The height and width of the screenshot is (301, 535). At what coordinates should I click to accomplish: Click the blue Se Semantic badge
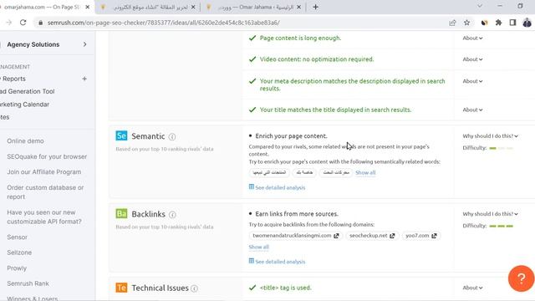(x=121, y=135)
